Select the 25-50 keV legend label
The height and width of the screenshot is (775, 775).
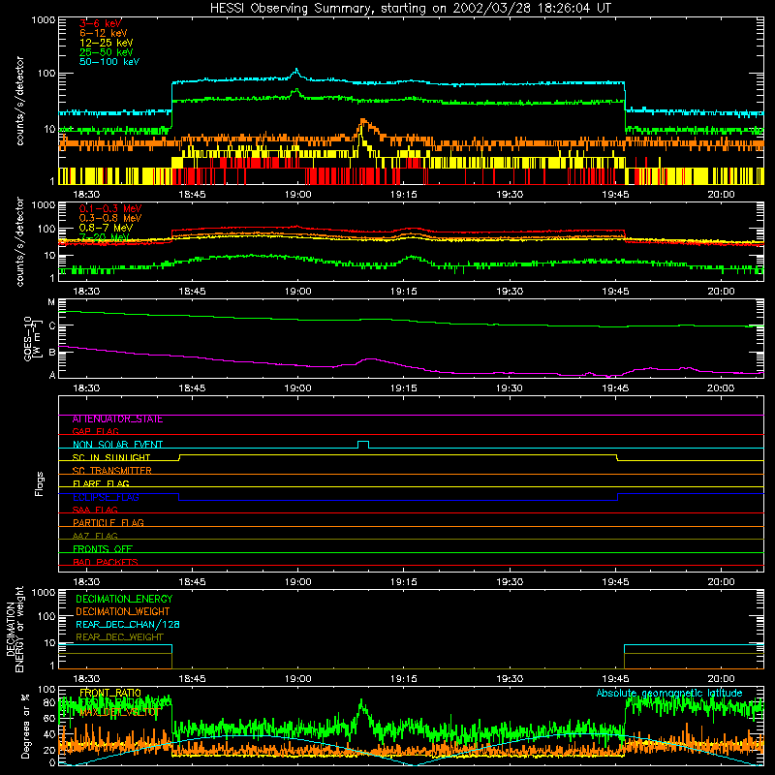tap(107, 52)
